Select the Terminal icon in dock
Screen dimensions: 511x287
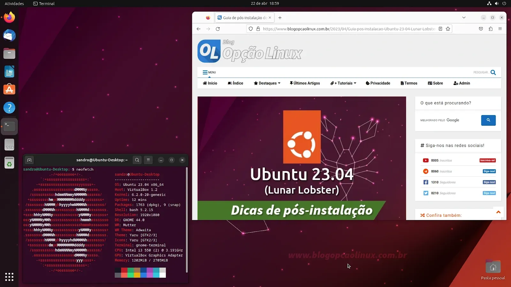(9, 126)
